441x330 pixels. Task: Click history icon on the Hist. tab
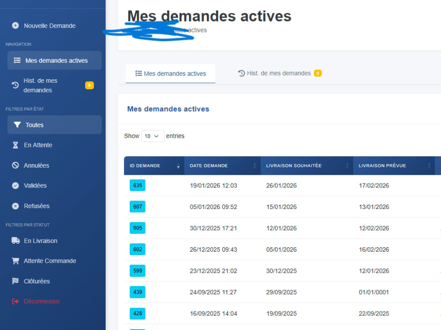[241, 73]
